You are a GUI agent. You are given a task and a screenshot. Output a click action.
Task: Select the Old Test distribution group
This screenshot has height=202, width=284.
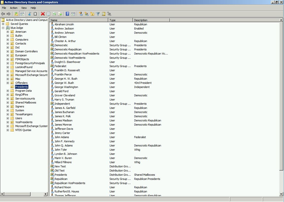(x=60, y=171)
